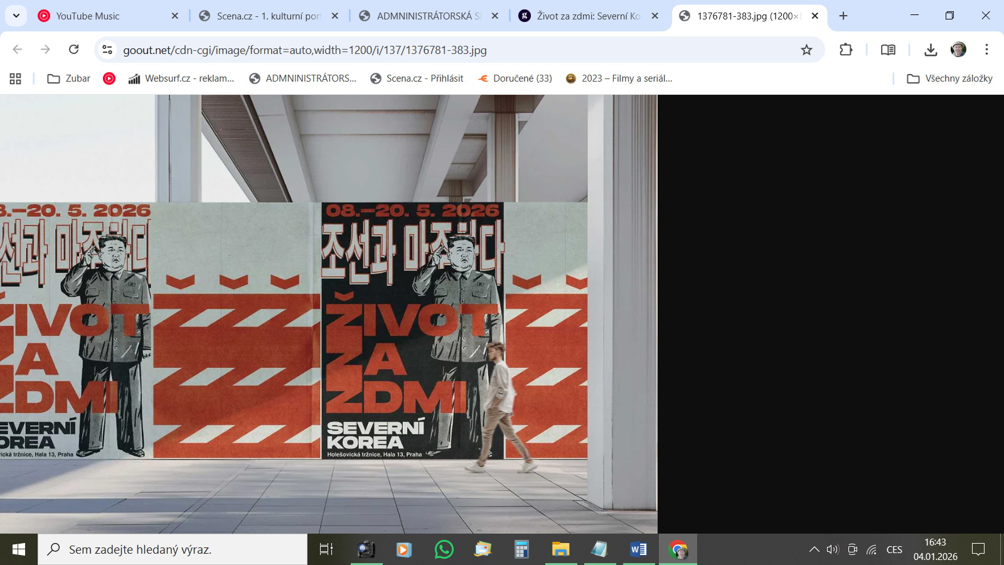Open the Downloads icon

[930, 49]
